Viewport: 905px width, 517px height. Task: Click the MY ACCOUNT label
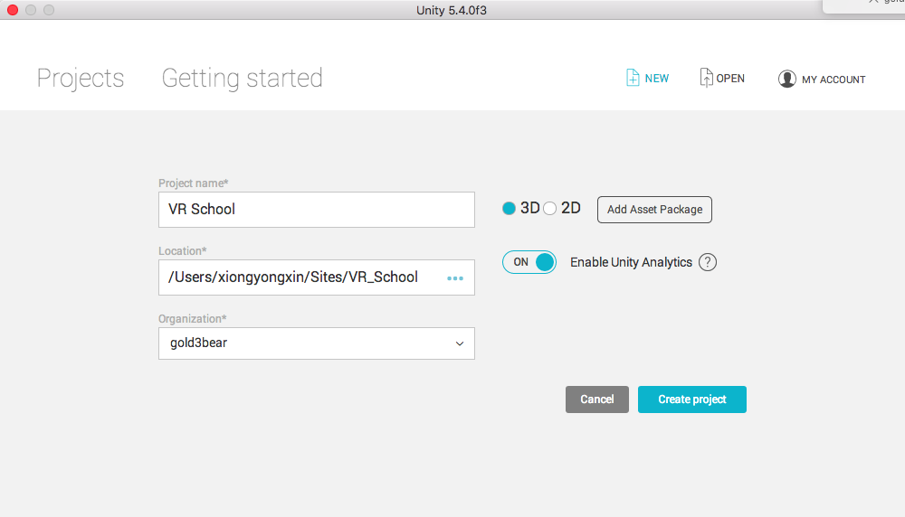coord(834,80)
